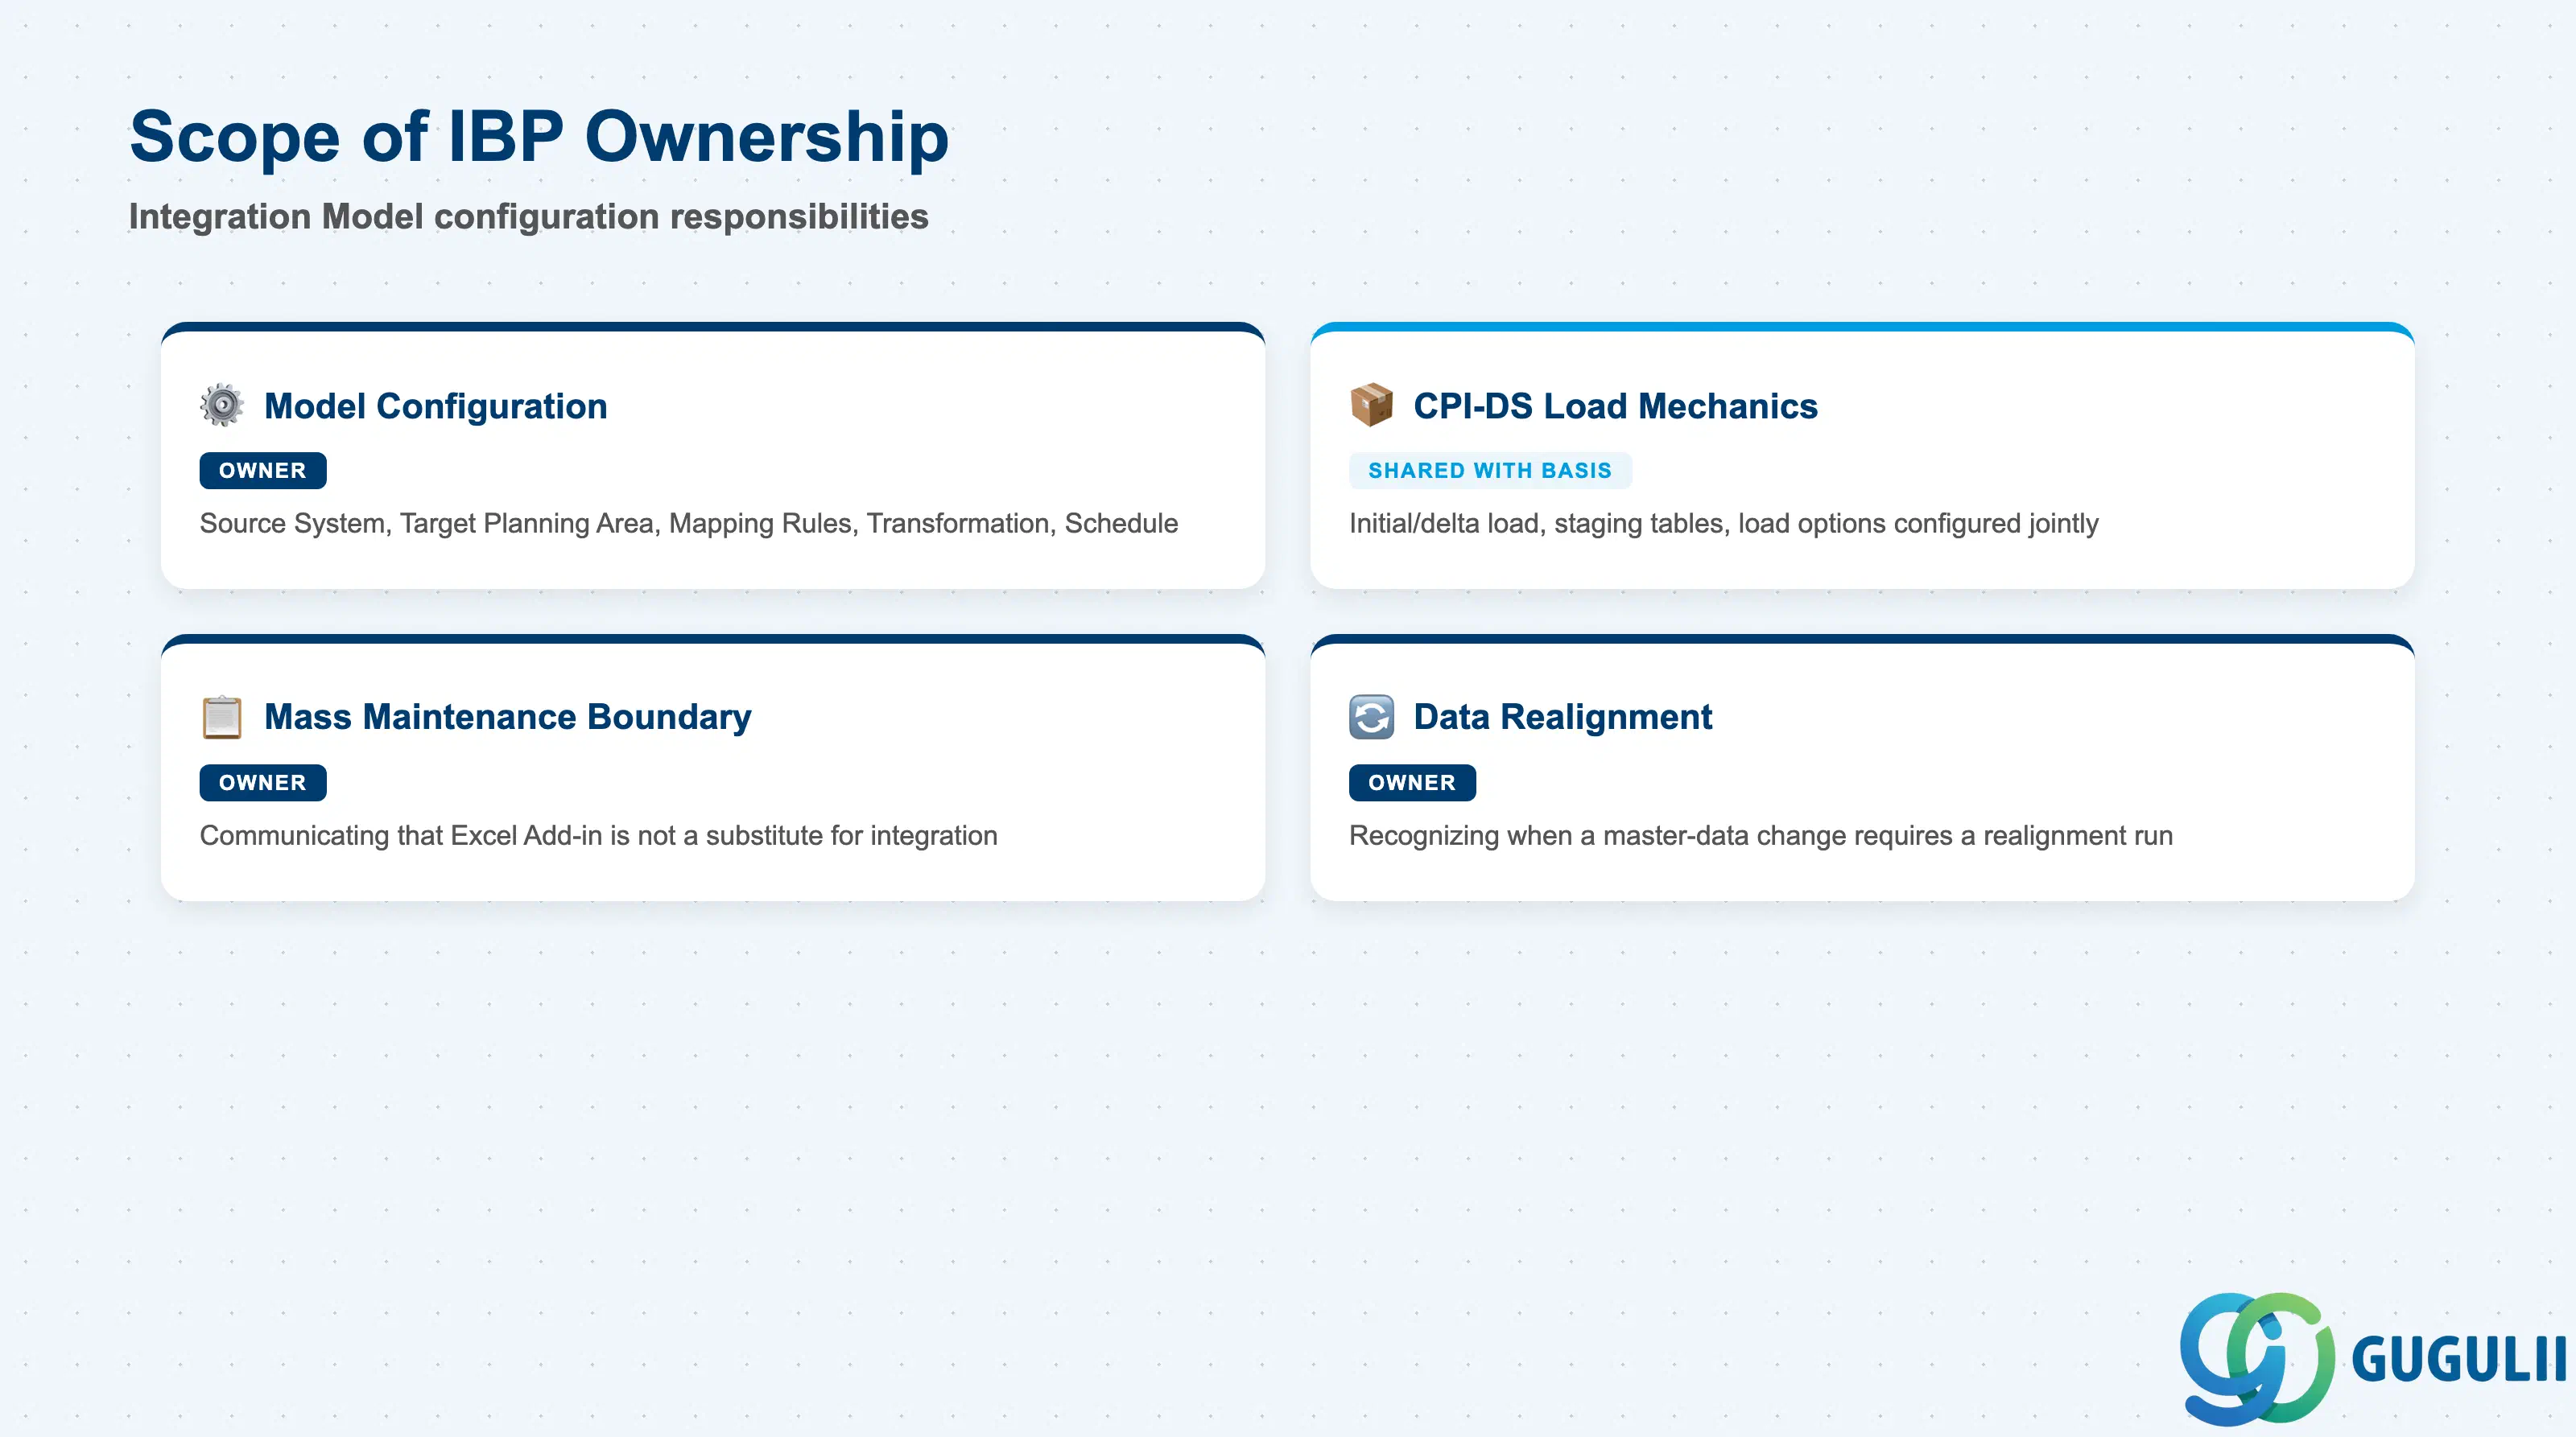Click the text about Excel Add-in not a substitute
The width and height of the screenshot is (2576, 1437).
click(599, 835)
